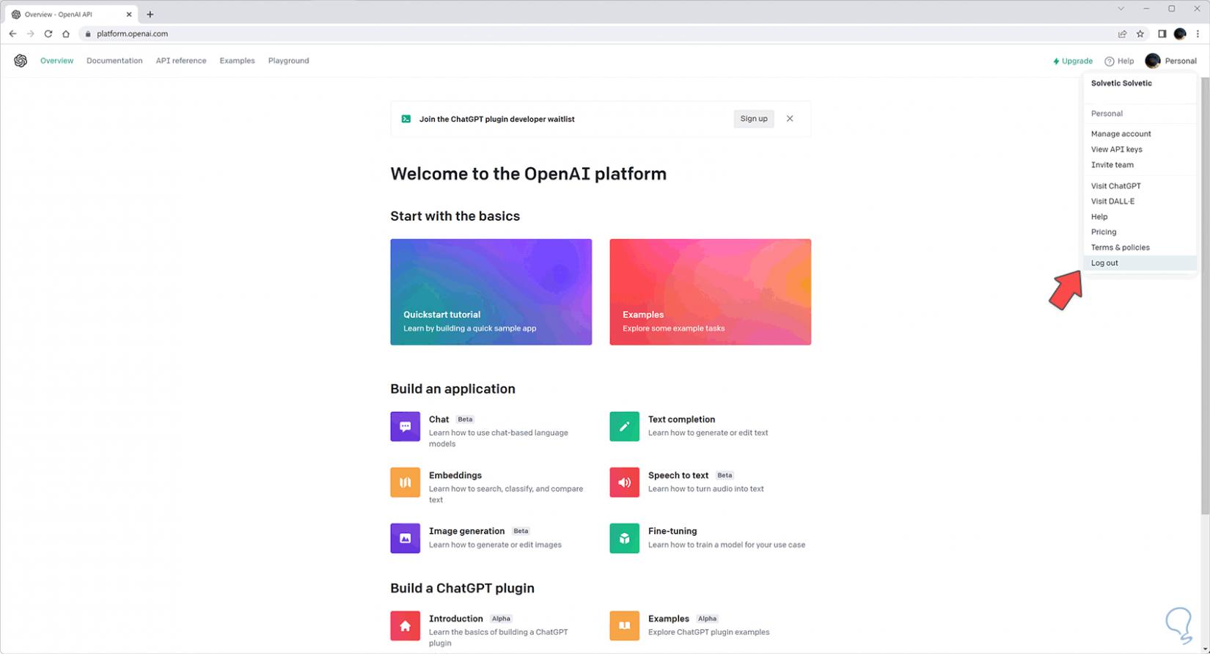Log out of the account

click(x=1140, y=262)
